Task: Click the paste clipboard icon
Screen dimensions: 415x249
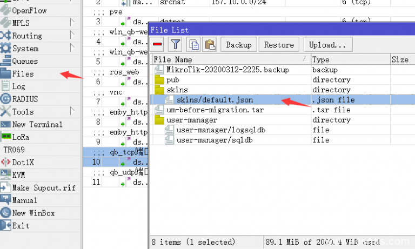Action: click(210, 44)
